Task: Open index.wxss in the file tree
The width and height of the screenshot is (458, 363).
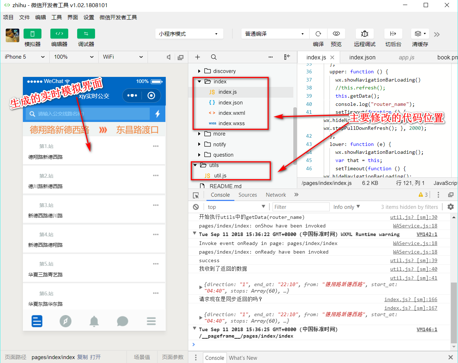Action: 232,123
